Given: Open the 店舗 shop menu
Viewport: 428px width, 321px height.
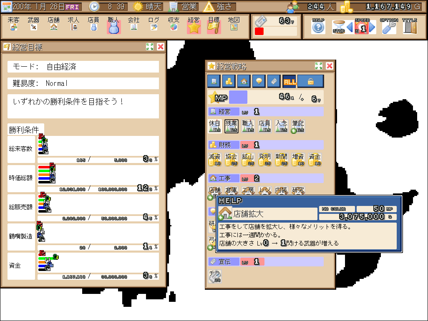Looking at the screenshot, I should click(x=53, y=24).
